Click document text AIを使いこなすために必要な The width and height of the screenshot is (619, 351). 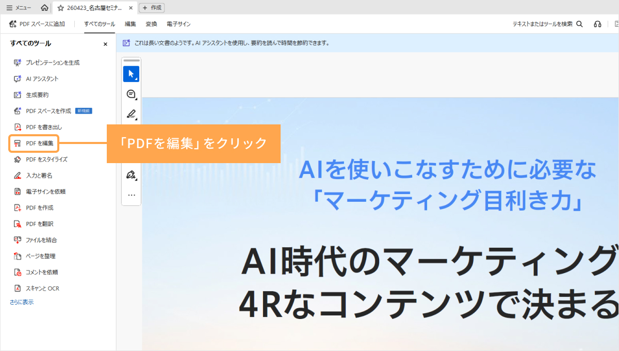tap(448, 169)
